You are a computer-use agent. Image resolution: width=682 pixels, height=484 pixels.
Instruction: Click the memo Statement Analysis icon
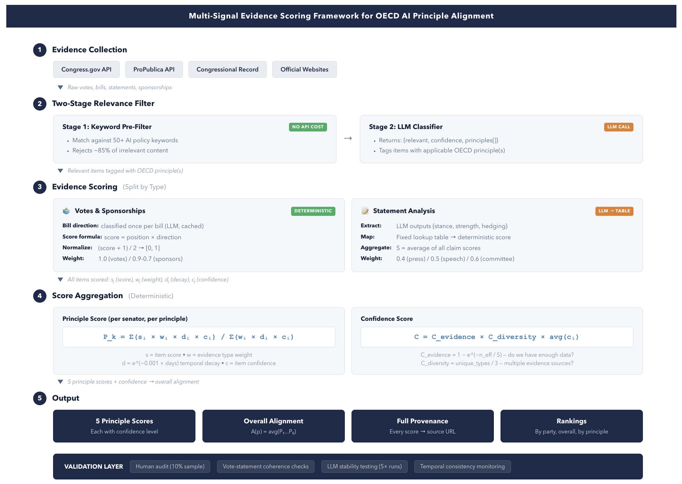pos(365,211)
